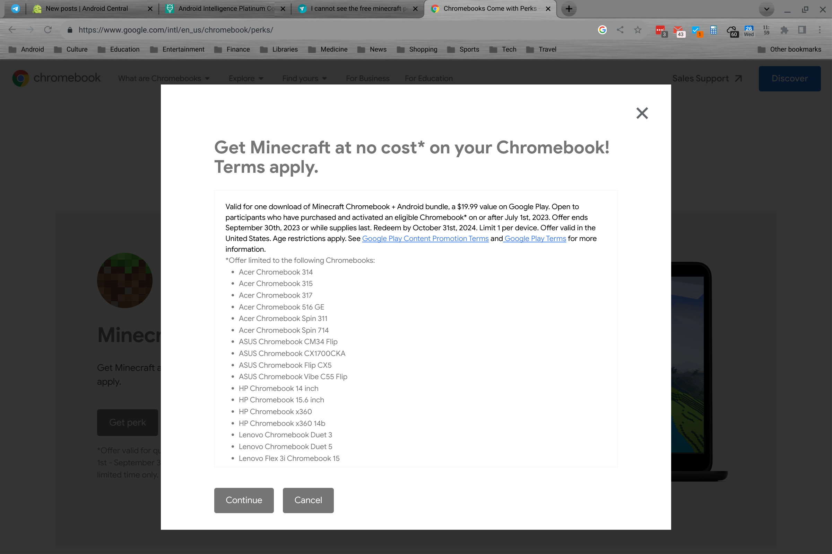
Task: Click the Telegram icon in taskbar
Action: [16, 9]
